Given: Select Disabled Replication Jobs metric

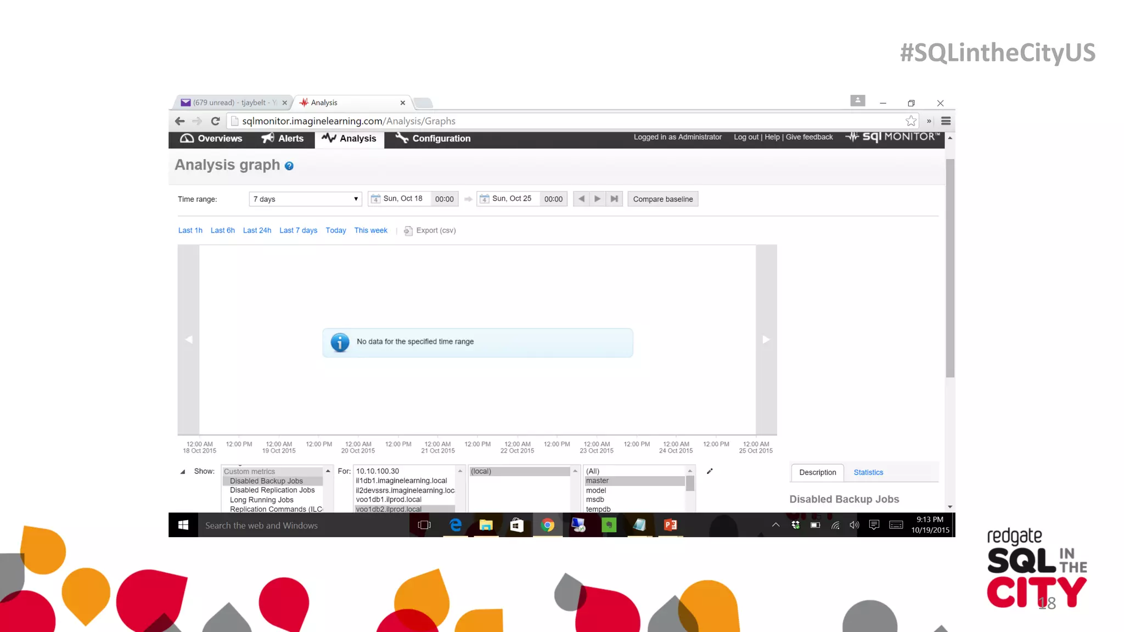Looking at the screenshot, I should pyautogui.click(x=272, y=490).
